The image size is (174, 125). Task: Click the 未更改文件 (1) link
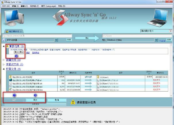pyautogui.click(x=15, y=65)
